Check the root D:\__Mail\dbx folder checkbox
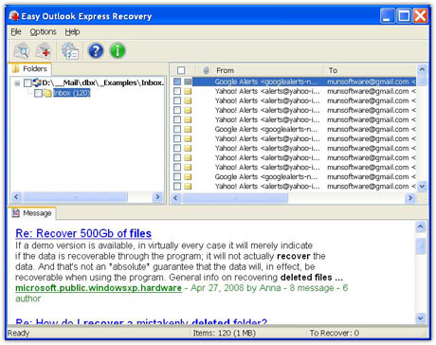 point(27,82)
